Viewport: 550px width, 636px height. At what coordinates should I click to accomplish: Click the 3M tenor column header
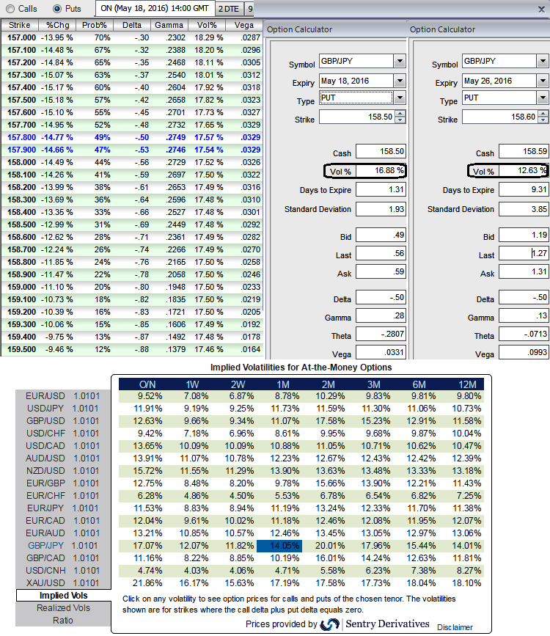click(373, 384)
